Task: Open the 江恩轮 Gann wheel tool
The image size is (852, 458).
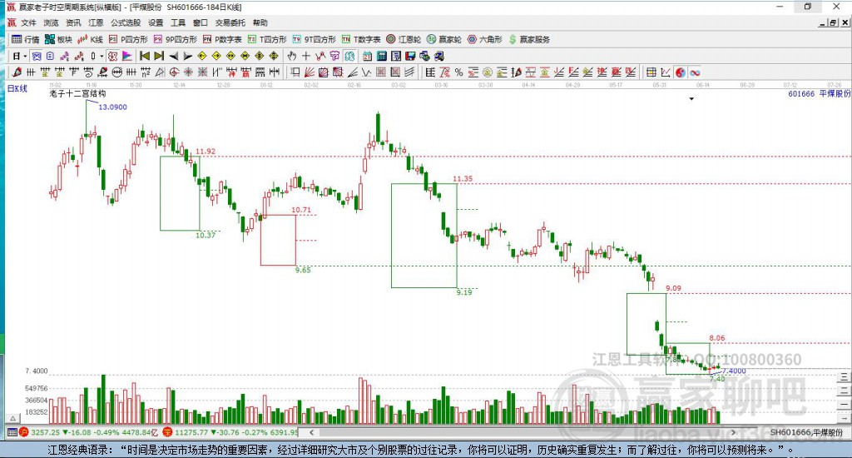Action: tap(404, 39)
